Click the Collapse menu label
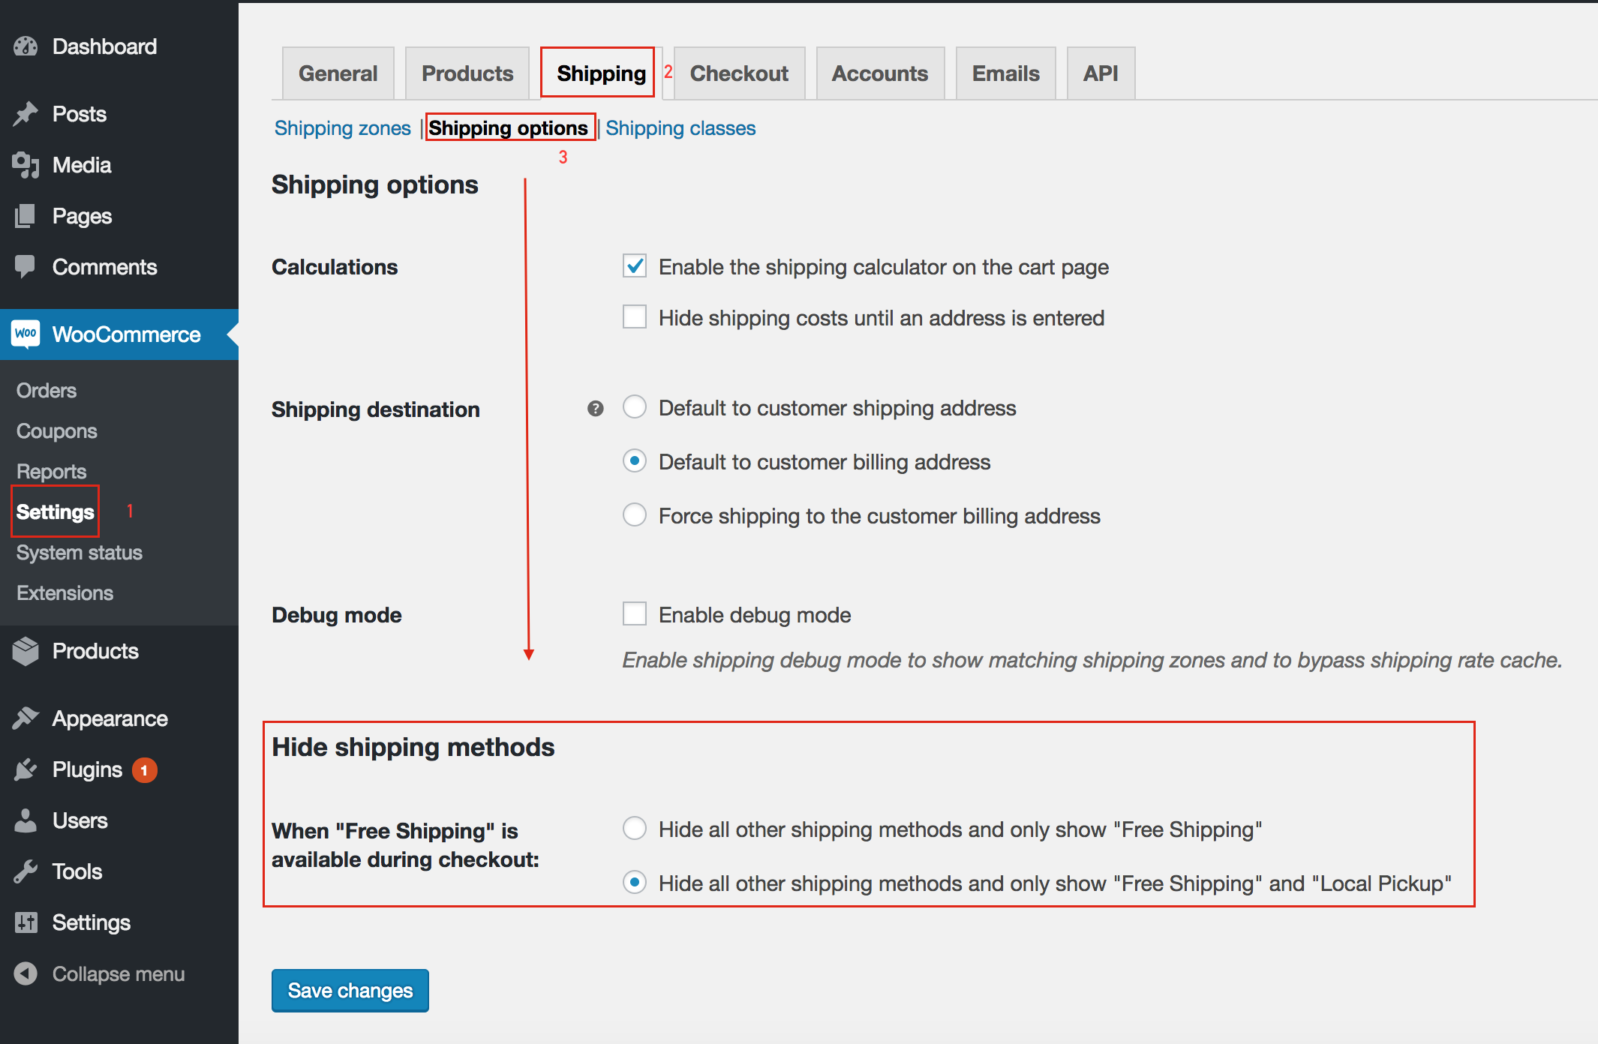The width and height of the screenshot is (1598, 1044). coord(119,973)
